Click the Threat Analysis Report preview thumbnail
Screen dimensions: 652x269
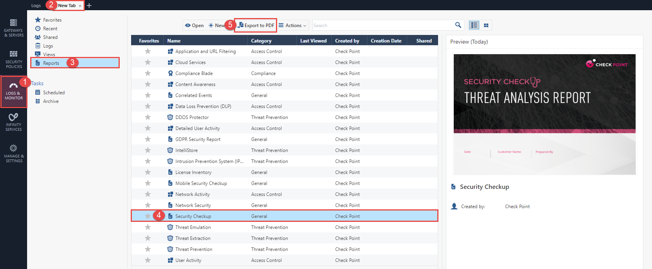click(544, 114)
